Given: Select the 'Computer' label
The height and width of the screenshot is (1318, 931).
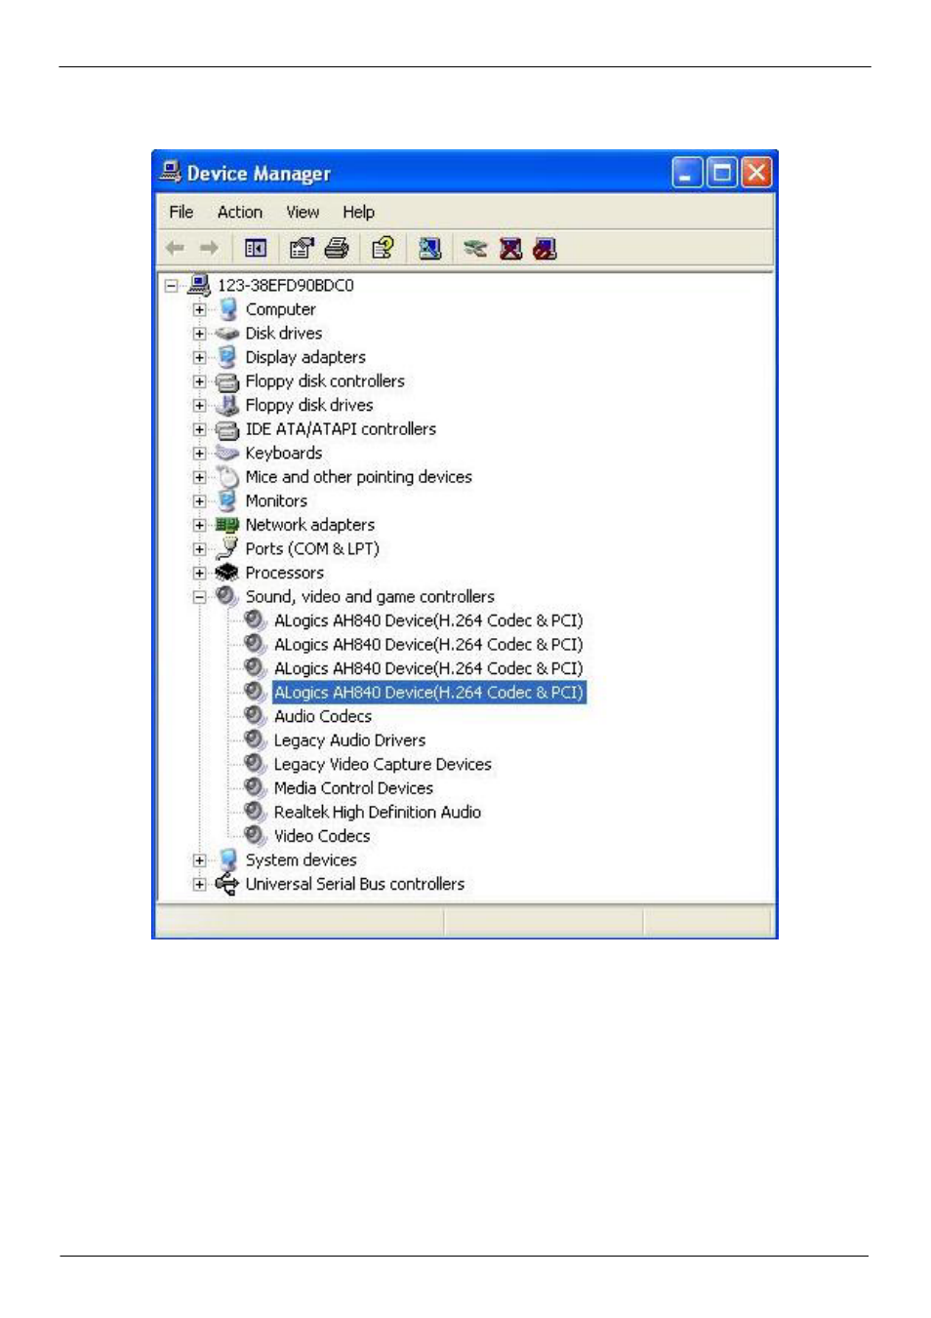Looking at the screenshot, I should click(x=280, y=309).
